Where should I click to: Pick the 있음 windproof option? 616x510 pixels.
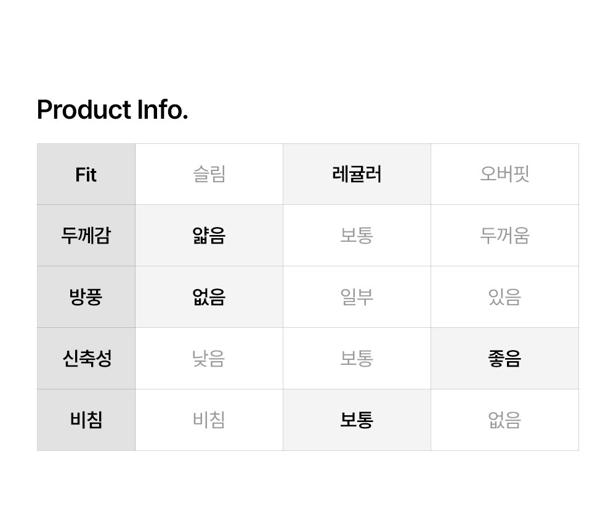pos(505,297)
